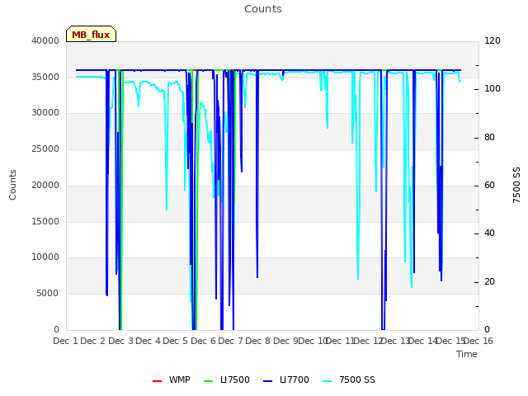The width and height of the screenshot is (528, 396).
Task: Click the Dec 3 x-axis label
Action: click(121, 341)
